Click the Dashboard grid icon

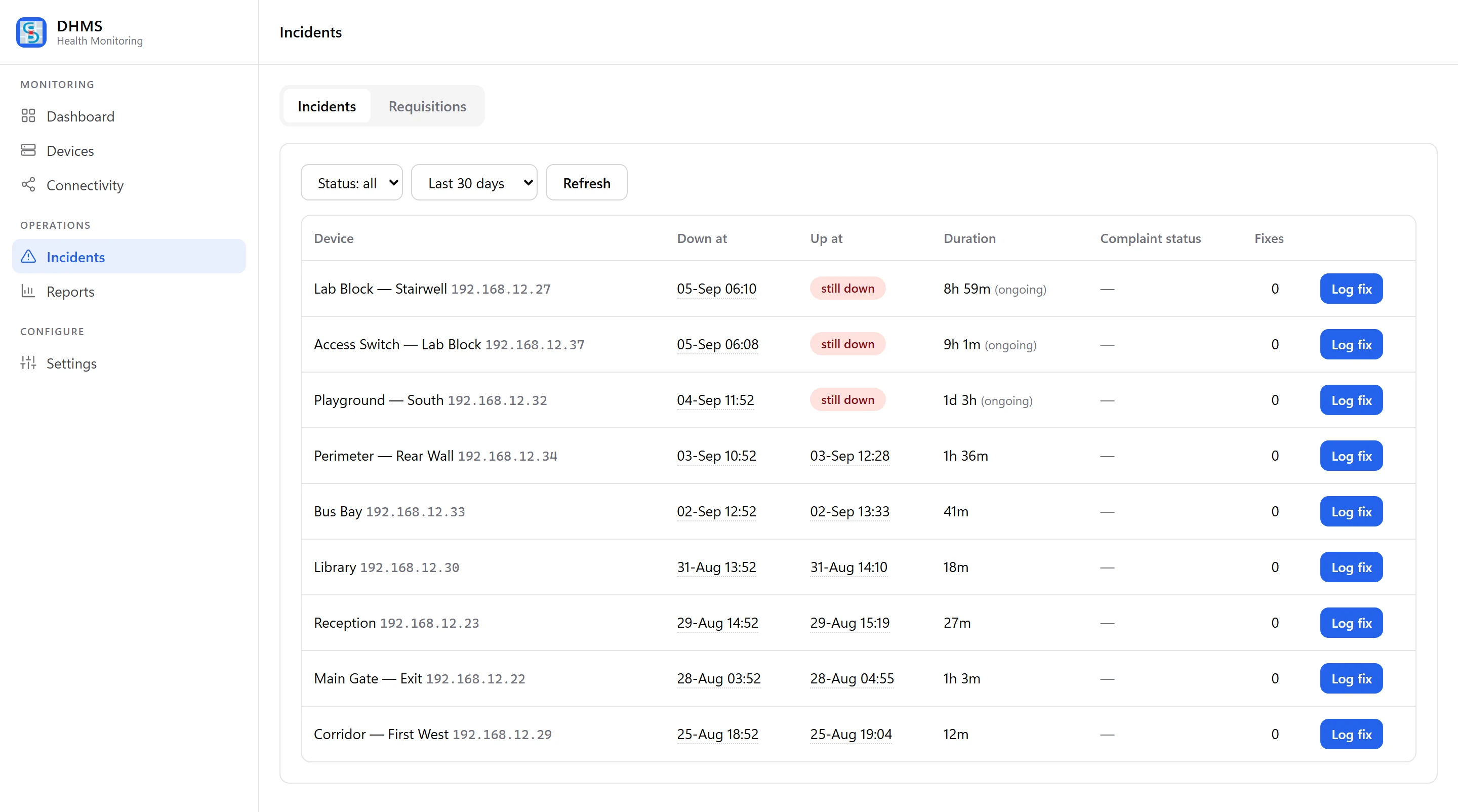28,116
